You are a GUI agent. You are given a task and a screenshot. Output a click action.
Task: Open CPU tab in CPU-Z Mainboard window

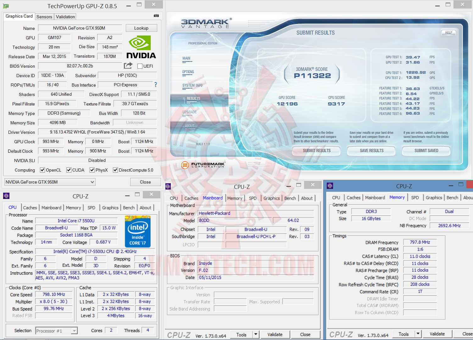[174, 198]
